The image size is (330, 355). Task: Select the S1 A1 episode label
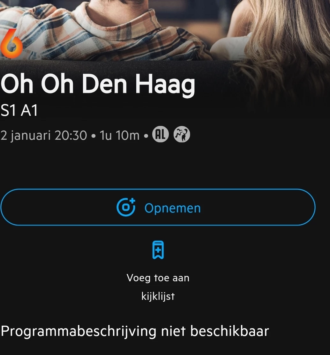[19, 110]
